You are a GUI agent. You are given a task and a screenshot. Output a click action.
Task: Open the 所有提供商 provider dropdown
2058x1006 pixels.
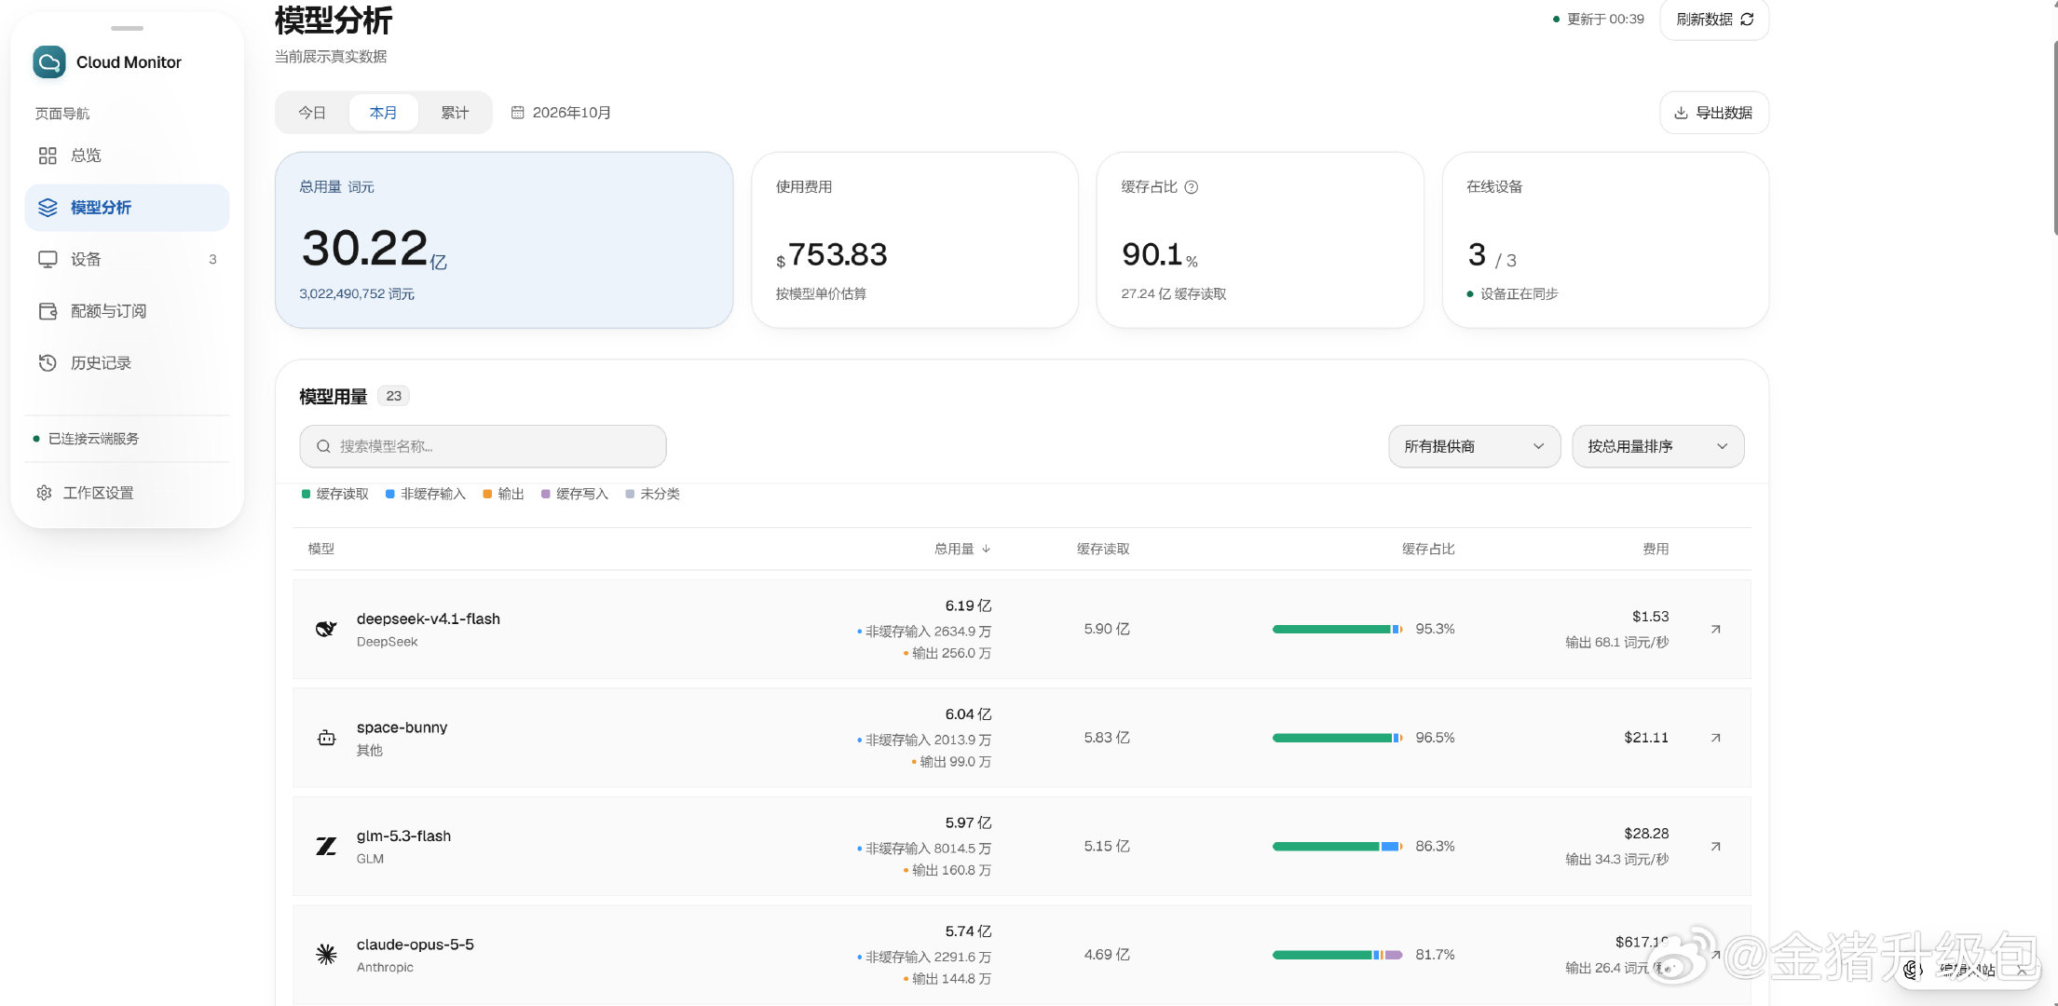[x=1474, y=446]
